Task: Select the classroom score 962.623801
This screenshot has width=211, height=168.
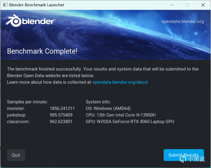Action: click(61, 121)
